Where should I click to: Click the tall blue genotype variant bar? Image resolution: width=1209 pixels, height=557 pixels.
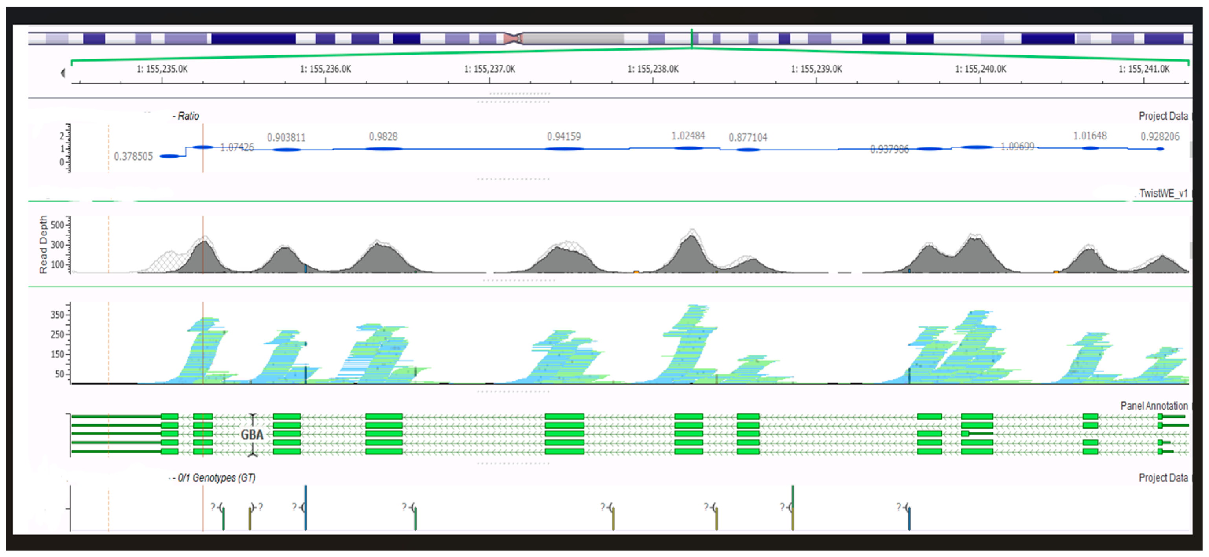(305, 507)
